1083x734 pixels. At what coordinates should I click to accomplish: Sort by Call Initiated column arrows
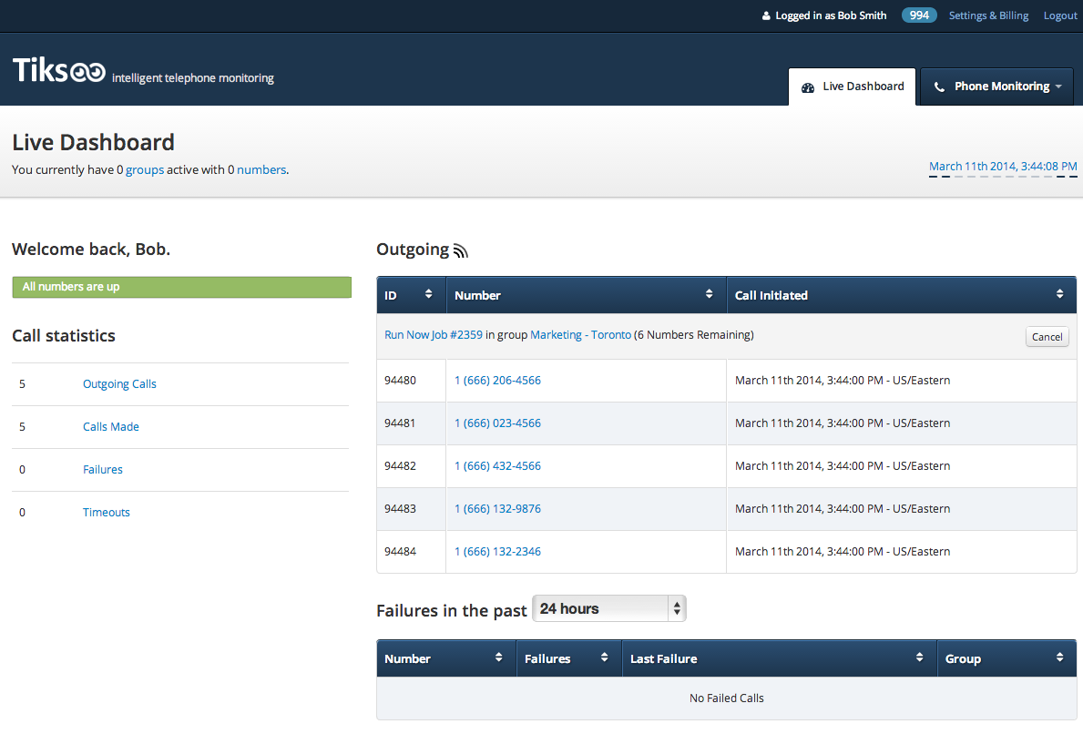point(1059,294)
